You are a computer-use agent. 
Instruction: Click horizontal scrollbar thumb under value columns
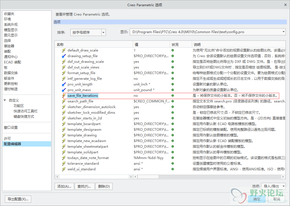tap(148, 177)
